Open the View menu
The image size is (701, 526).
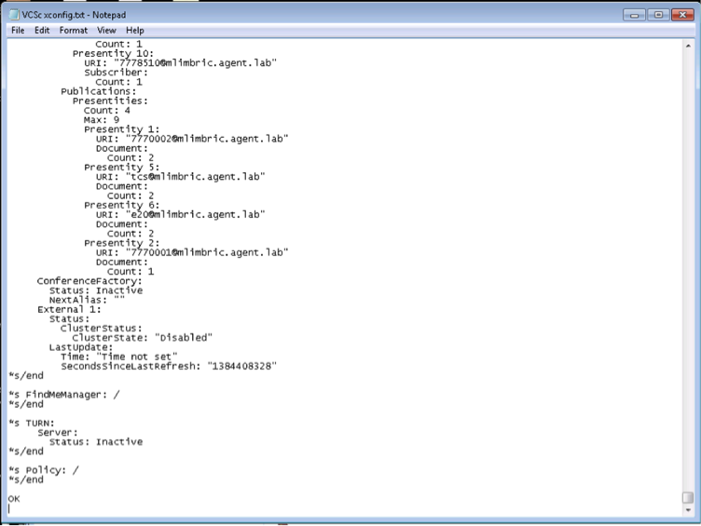click(x=106, y=31)
